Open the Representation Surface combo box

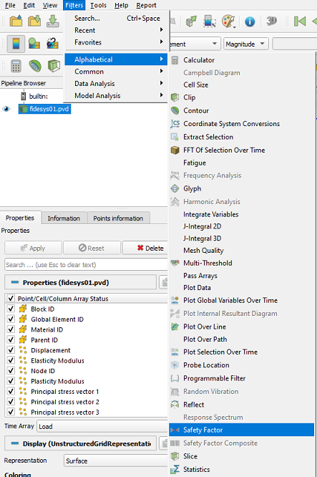115,461
